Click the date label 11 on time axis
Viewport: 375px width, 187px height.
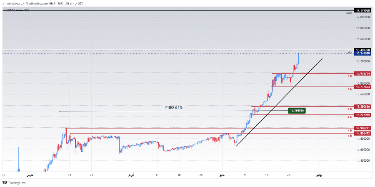coord(157,175)
